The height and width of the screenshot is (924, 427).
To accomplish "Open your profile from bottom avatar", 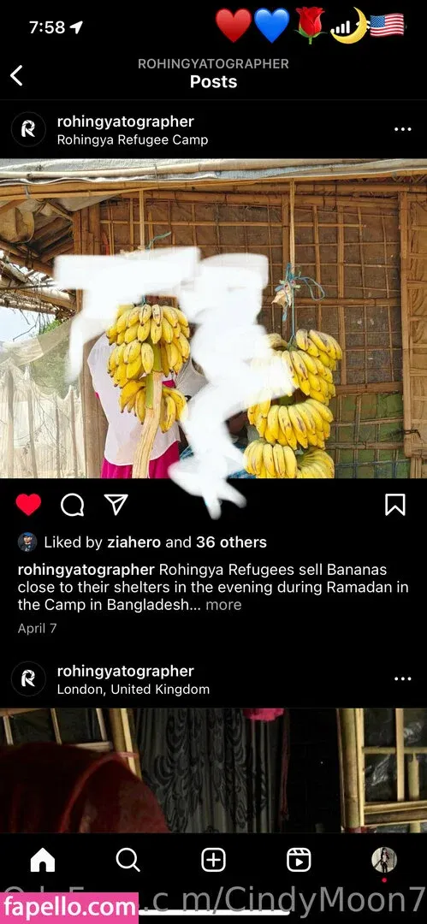I will point(384,861).
